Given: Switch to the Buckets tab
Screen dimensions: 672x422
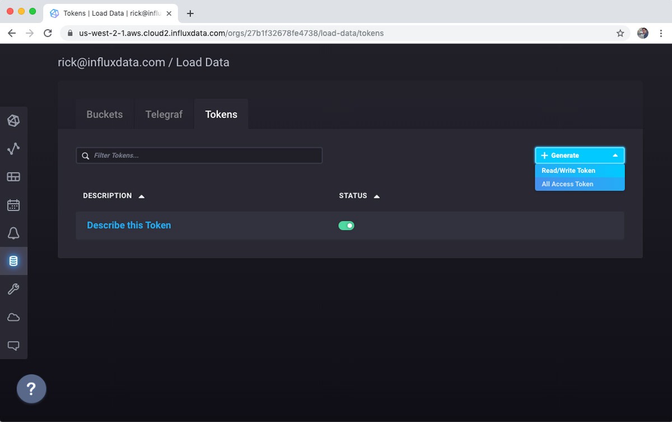Looking at the screenshot, I should pyautogui.click(x=104, y=114).
